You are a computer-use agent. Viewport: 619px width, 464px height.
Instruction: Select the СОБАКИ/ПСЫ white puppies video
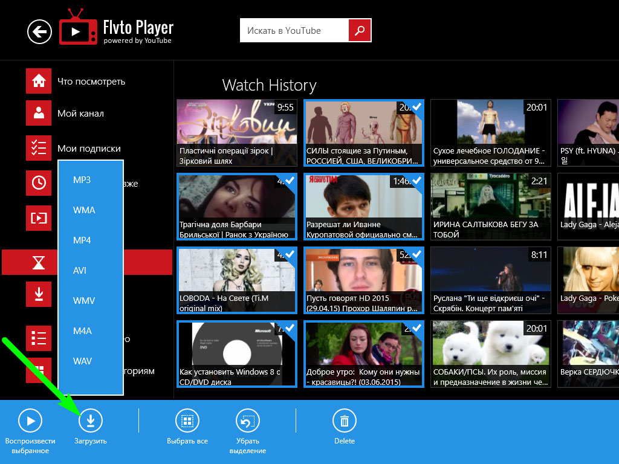491,354
